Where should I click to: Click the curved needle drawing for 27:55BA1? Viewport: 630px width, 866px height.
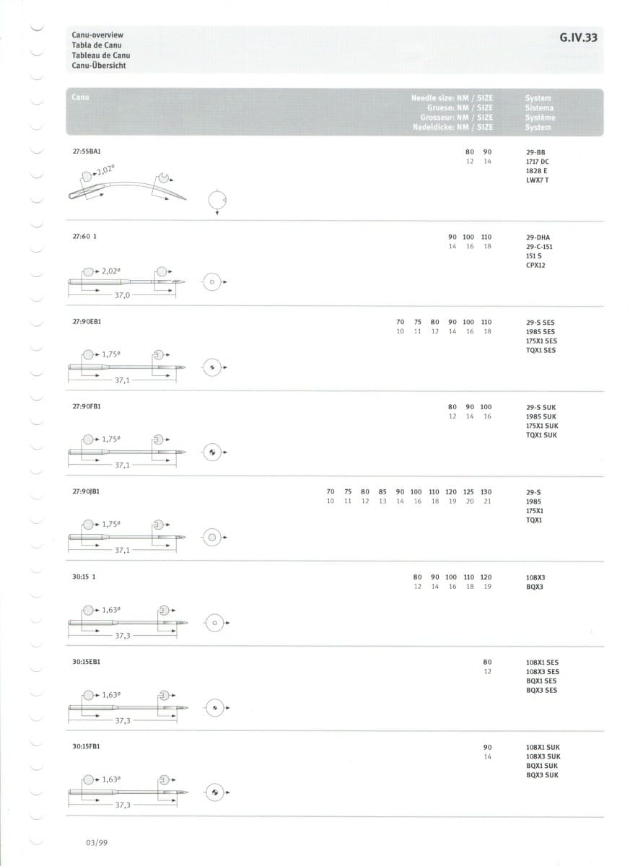click(127, 185)
